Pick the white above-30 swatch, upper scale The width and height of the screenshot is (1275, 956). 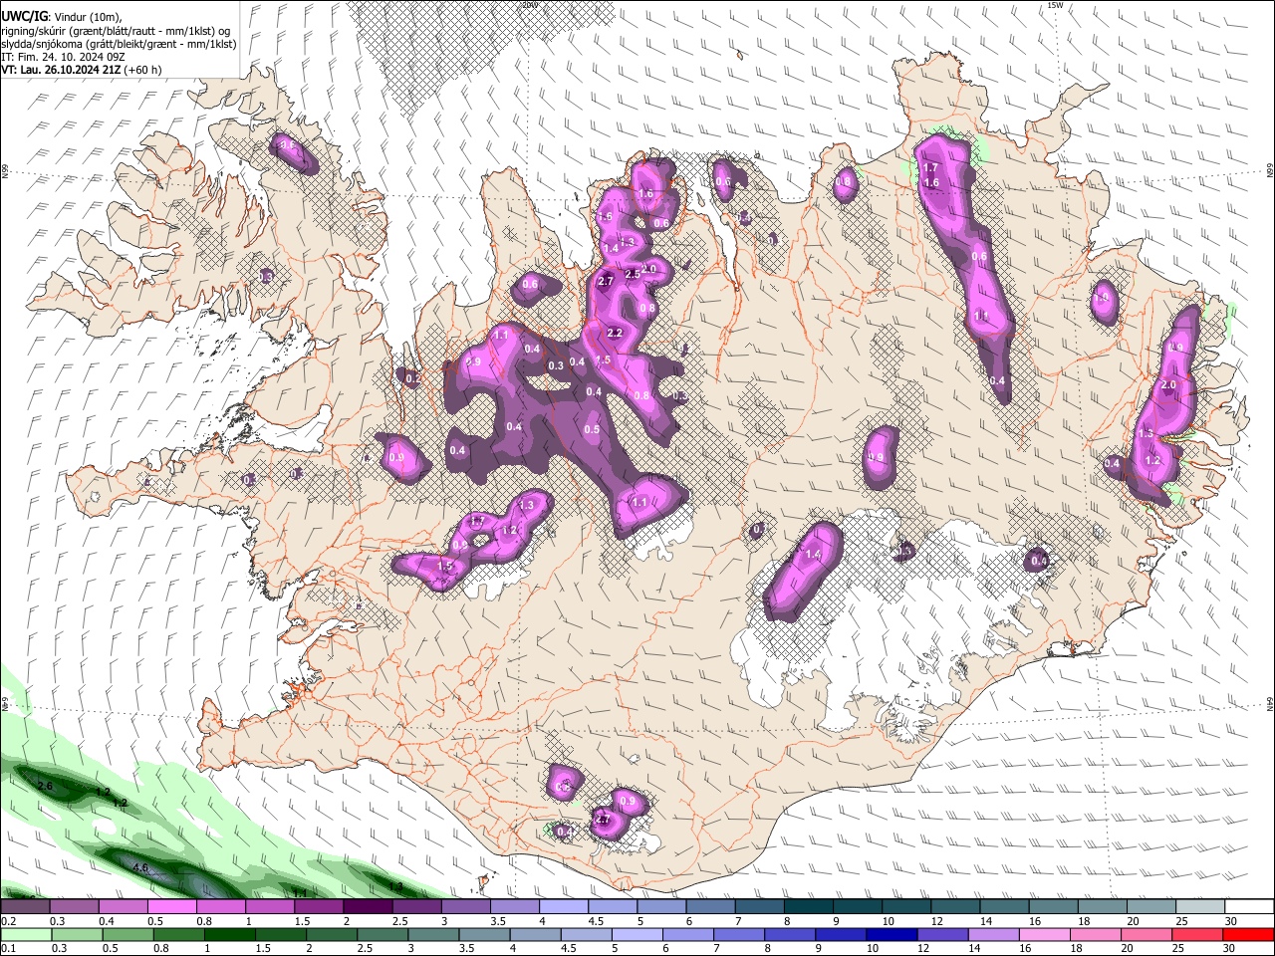click(x=1250, y=907)
